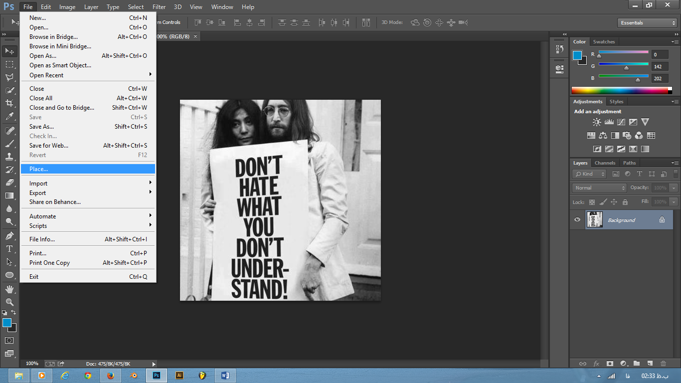Select the Pen tool
This screenshot has width=681, height=383.
[9, 236]
